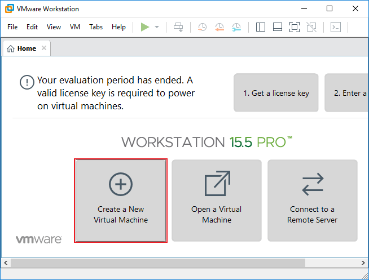The width and height of the screenshot is (369, 280).
Task: Open the Tabs menu
Action: point(96,27)
